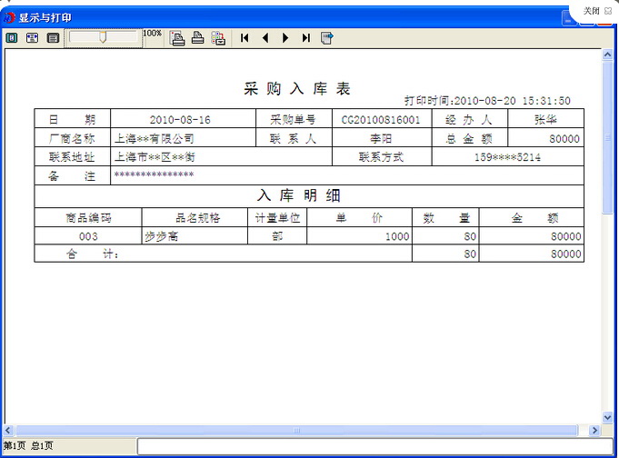Click the 显示与打印 title bar app icon
619x458 pixels.
(9, 18)
